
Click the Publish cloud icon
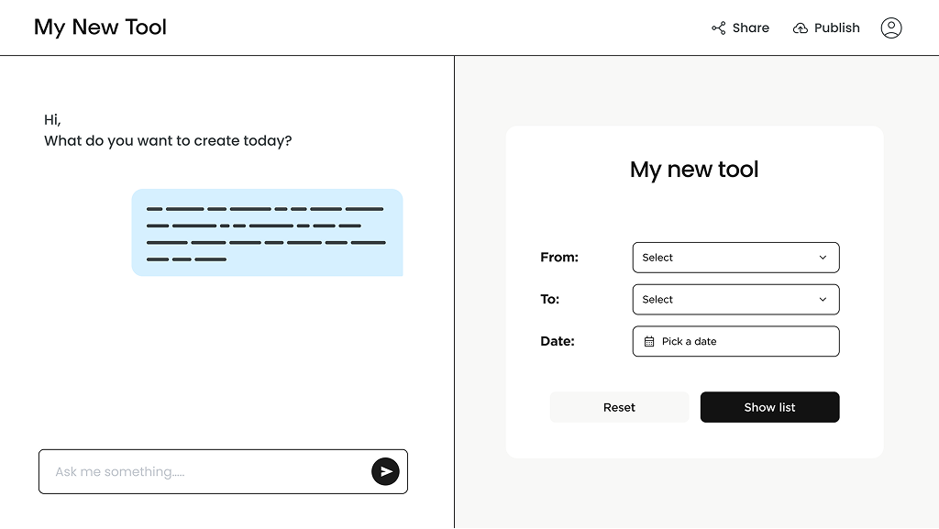pos(801,28)
